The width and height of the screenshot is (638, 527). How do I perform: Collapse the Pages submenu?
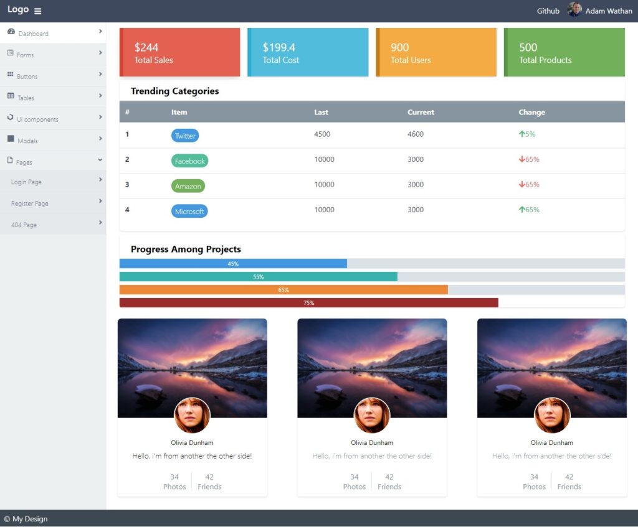coord(100,160)
